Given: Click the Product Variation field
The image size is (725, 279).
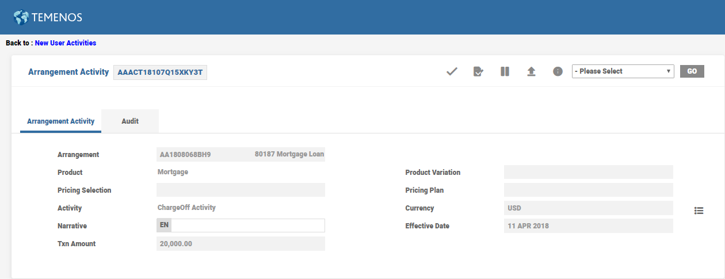Looking at the screenshot, I should click(x=588, y=173).
